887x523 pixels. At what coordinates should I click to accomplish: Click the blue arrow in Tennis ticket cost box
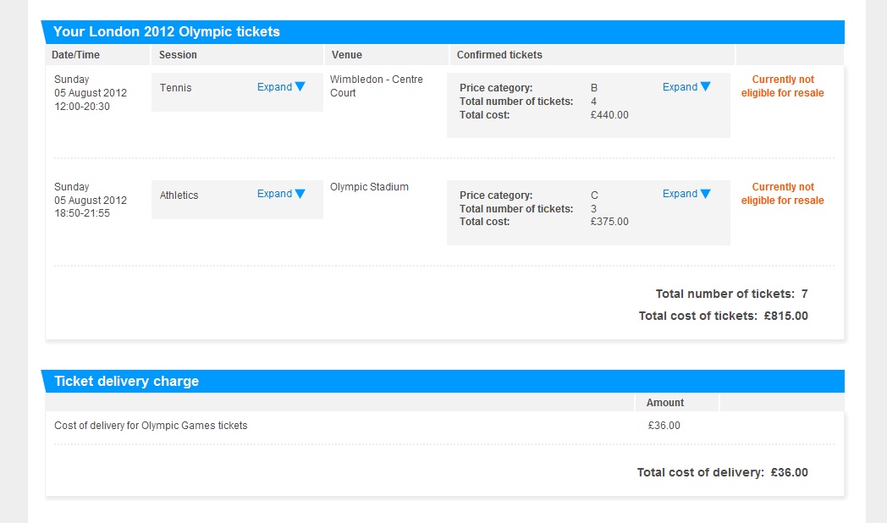pyautogui.click(x=705, y=87)
